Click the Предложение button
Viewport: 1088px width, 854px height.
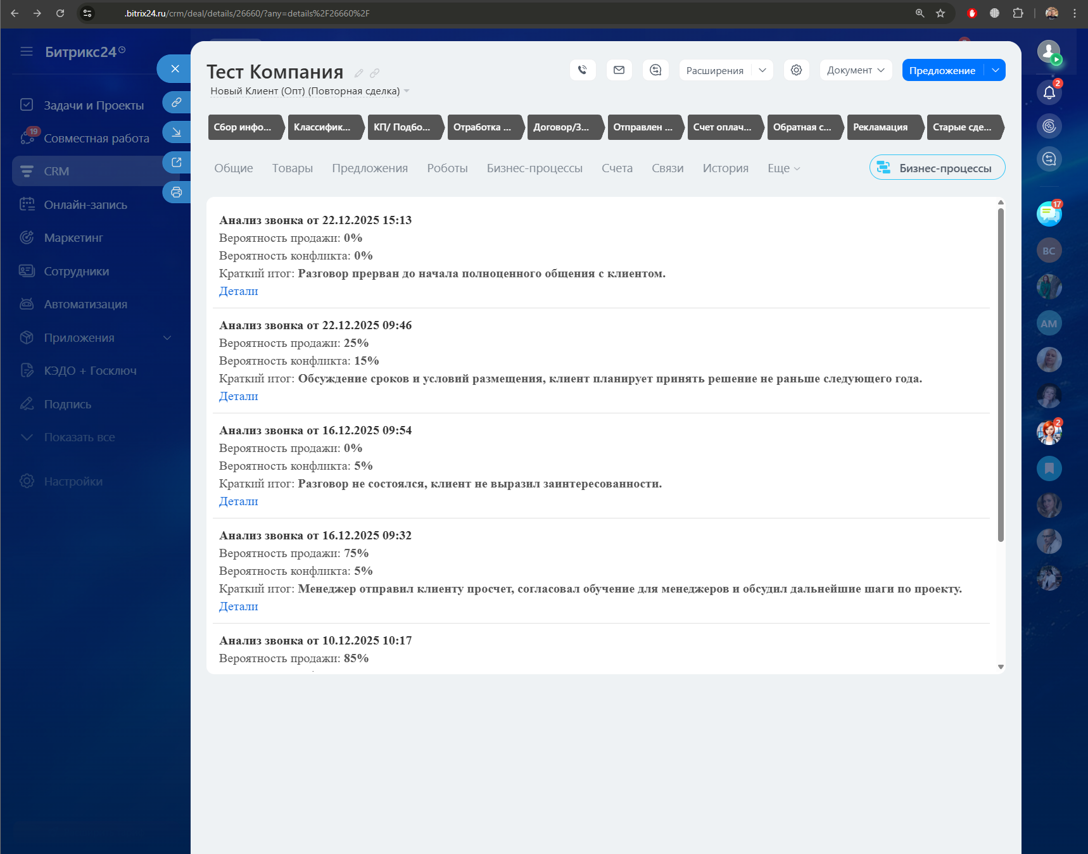click(x=942, y=70)
